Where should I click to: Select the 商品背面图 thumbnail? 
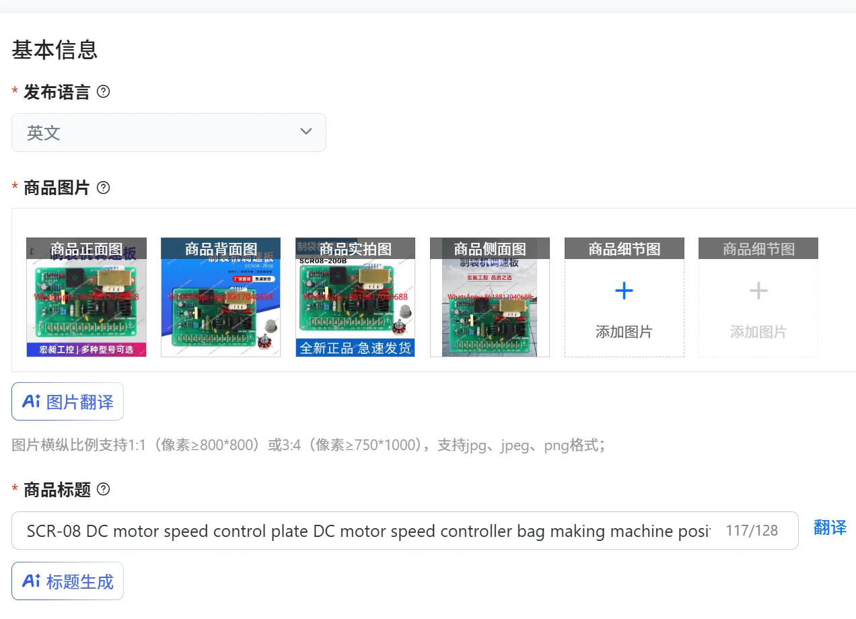tap(221, 297)
